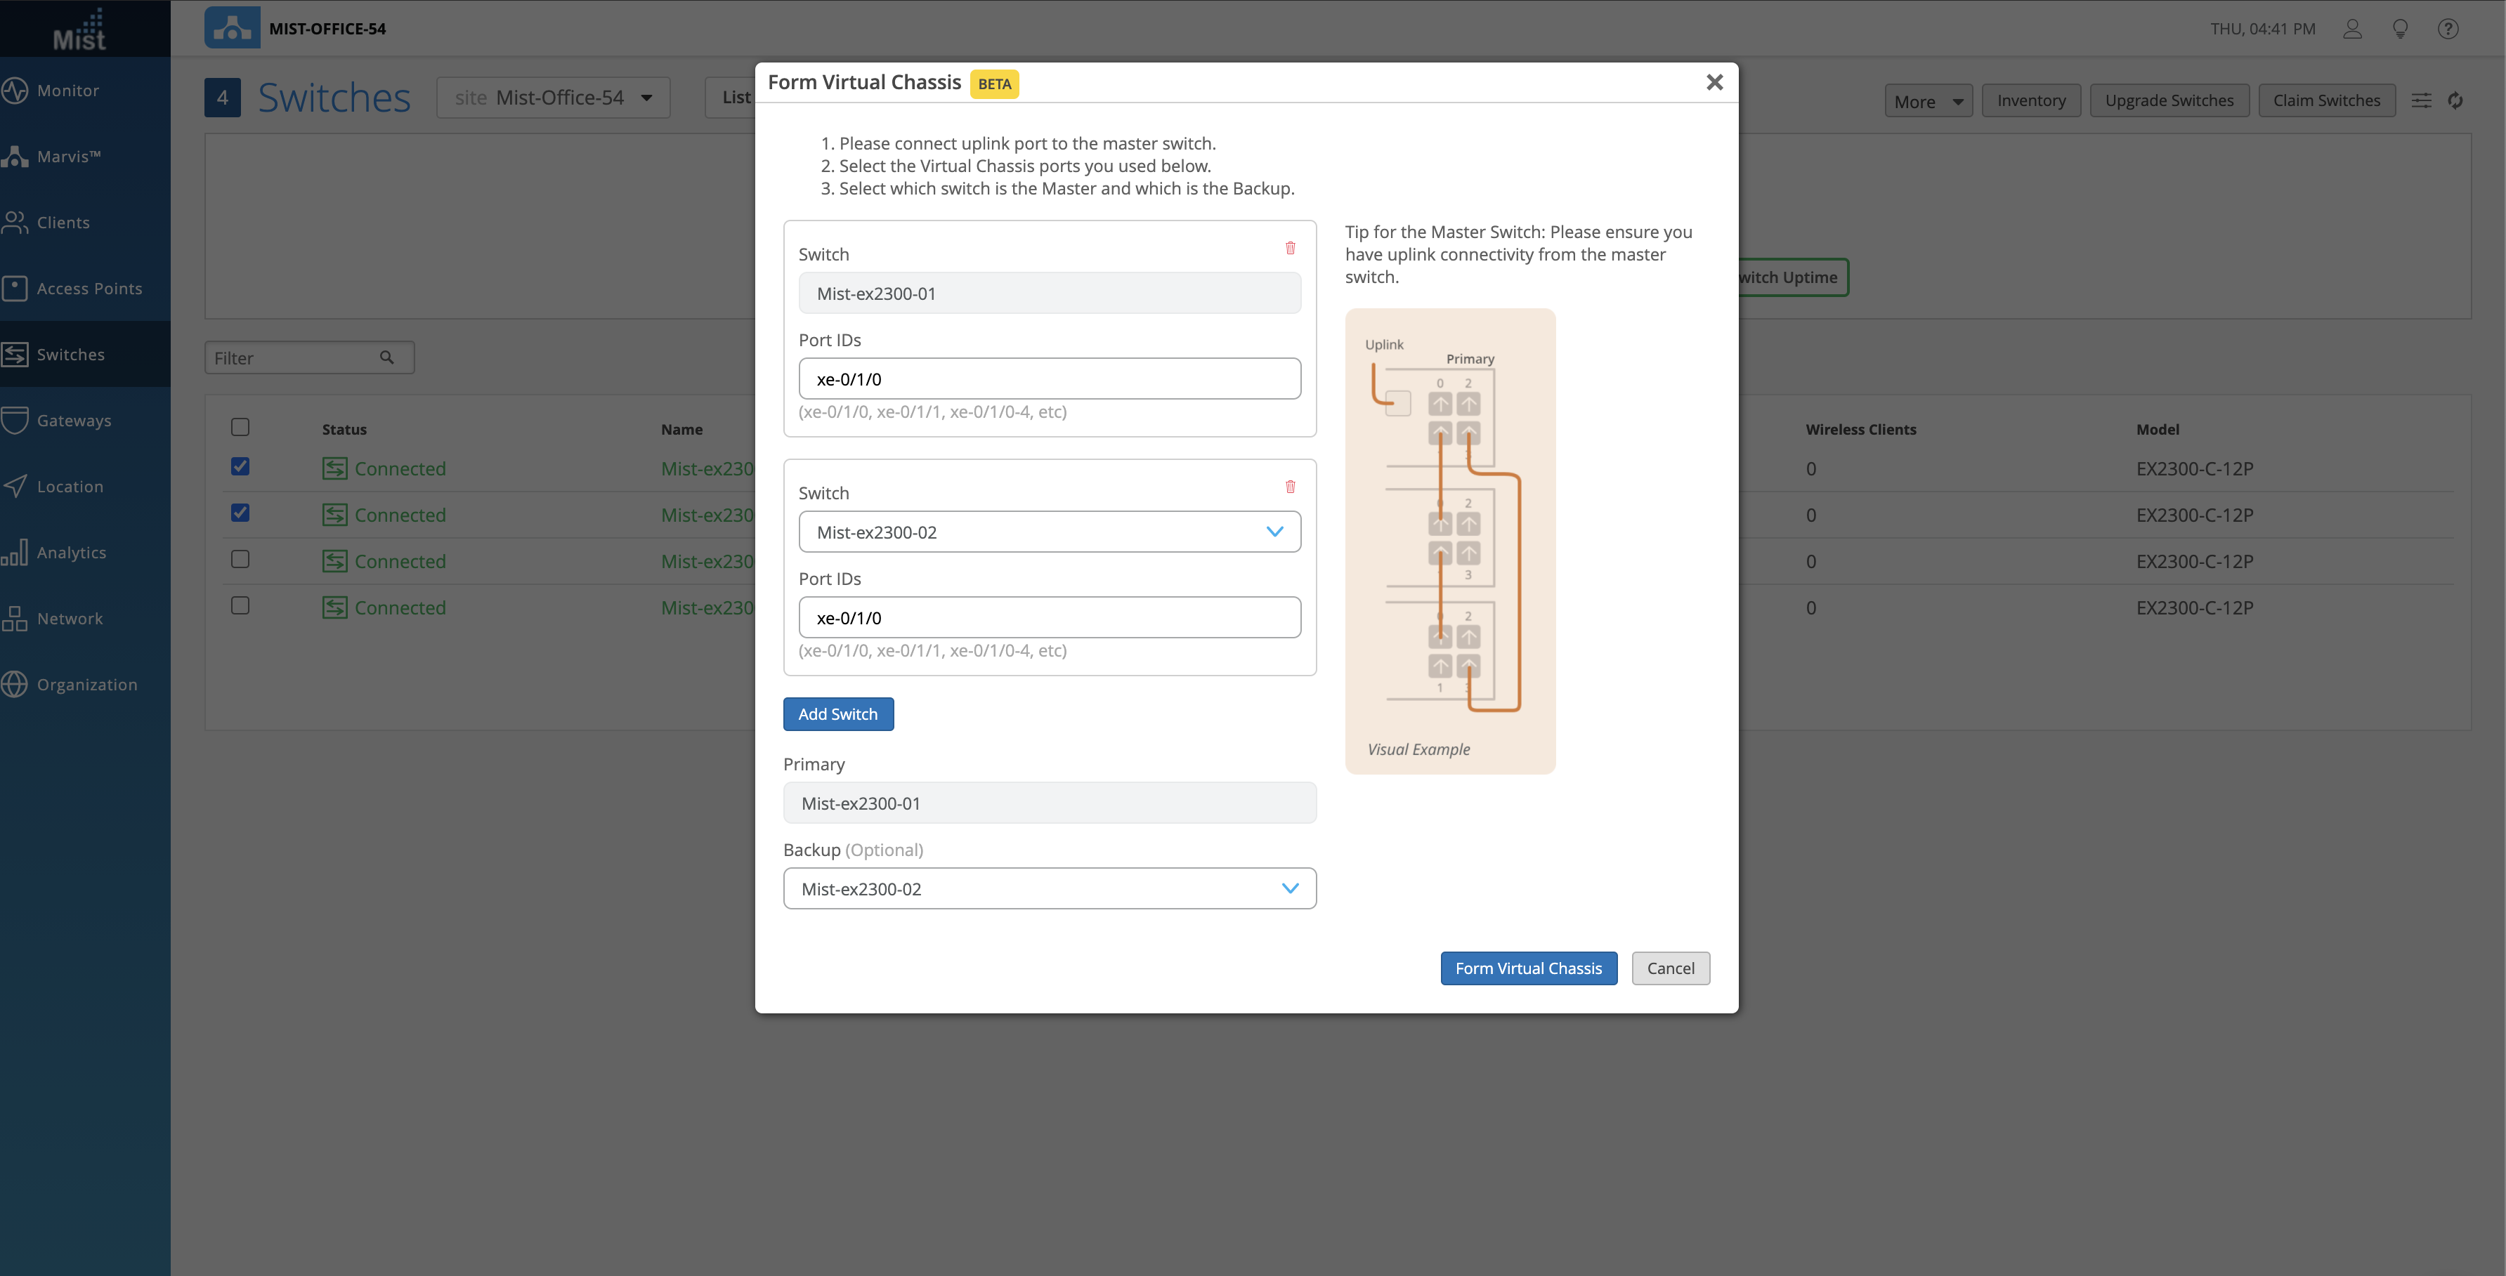The width and height of the screenshot is (2506, 1276).
Task: Remove the Mist-ex2300-02 switch with trash icon
Action: point(1290,486)
